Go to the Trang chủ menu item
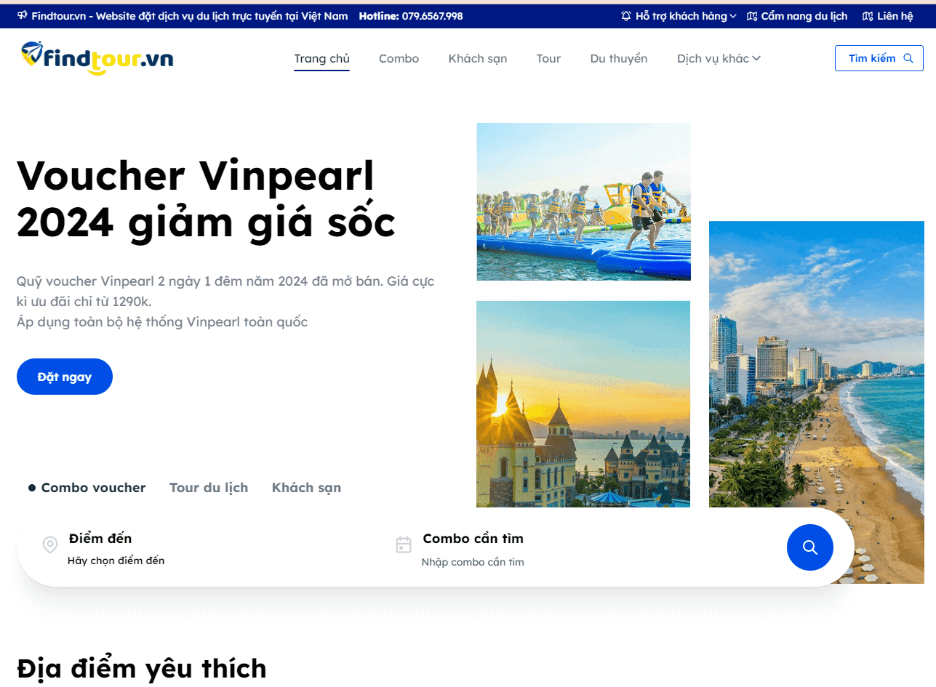Image resolution: width=936 pixels, height=687 pixels. pos(321,58)
